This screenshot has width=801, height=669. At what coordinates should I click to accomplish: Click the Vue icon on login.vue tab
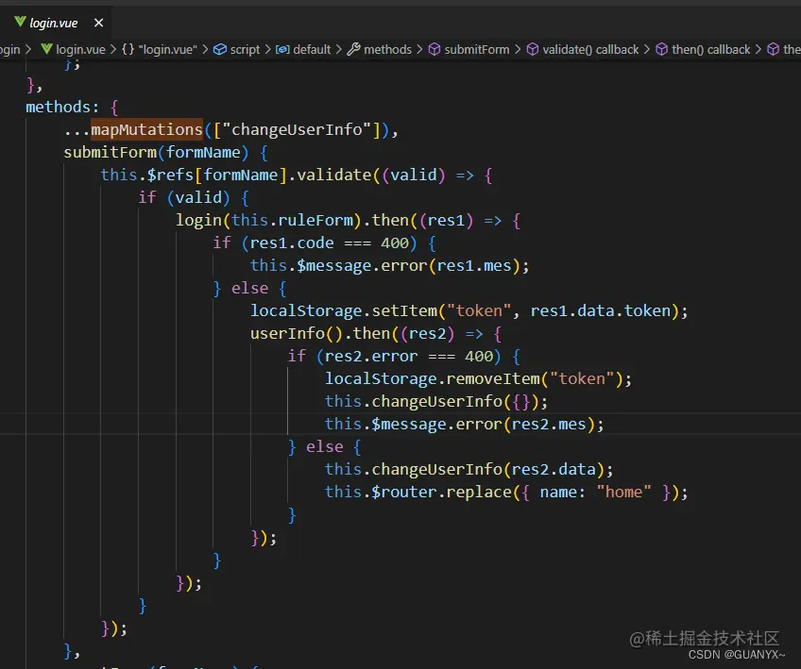[x=20, y=22]
